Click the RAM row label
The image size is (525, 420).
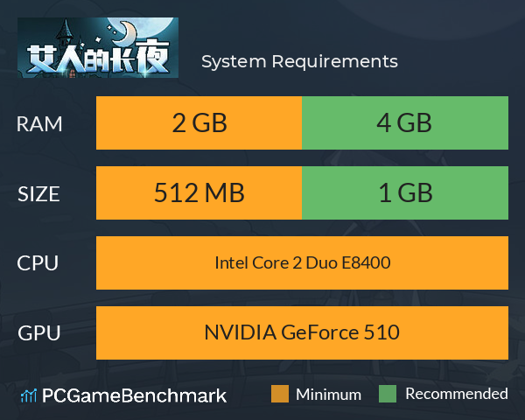click(39, 124)
